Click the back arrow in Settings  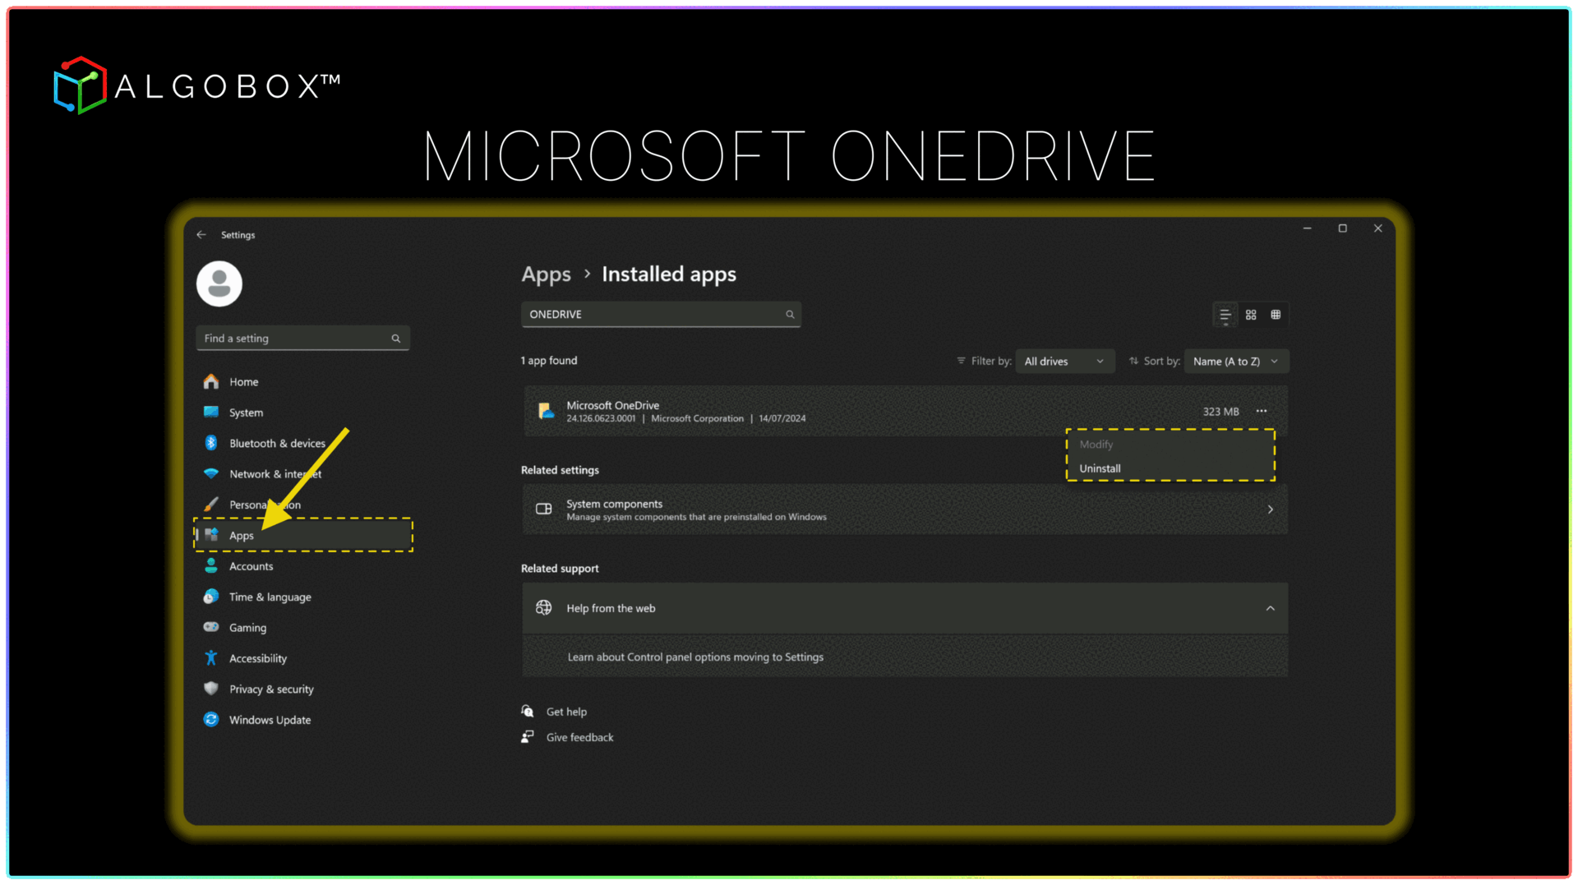click(201, 235)
